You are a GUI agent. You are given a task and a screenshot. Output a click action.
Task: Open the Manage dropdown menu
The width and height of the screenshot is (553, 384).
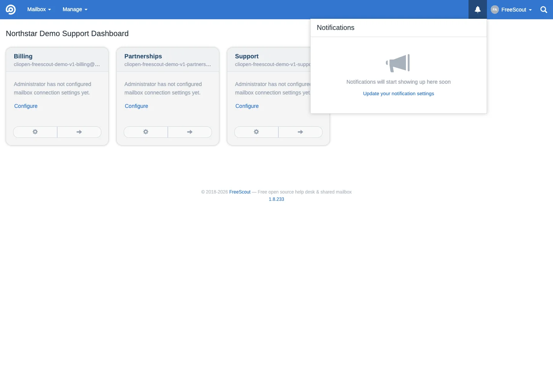point(75,10)
